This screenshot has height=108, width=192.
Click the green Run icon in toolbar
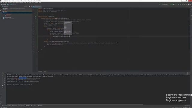pyautogui.click(x=170, y=4)
